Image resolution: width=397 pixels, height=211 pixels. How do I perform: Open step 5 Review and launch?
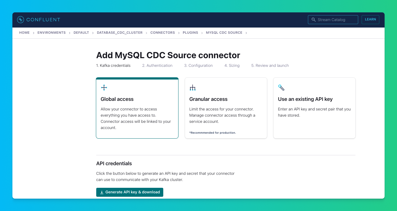point(270,66)
